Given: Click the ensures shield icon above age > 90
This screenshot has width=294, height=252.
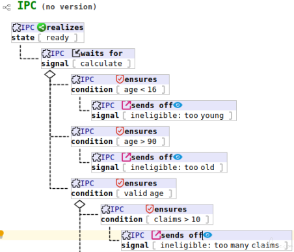Looking at the screenshot, I should point(120,131).
